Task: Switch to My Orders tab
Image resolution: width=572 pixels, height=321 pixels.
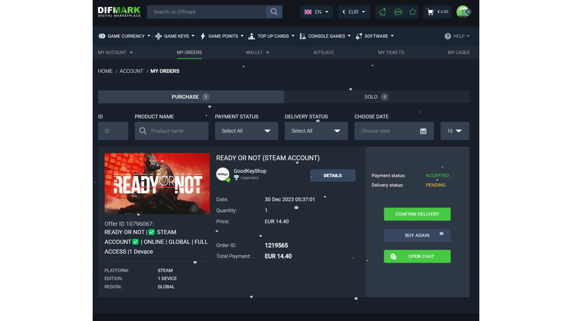Action: [189, 52]
